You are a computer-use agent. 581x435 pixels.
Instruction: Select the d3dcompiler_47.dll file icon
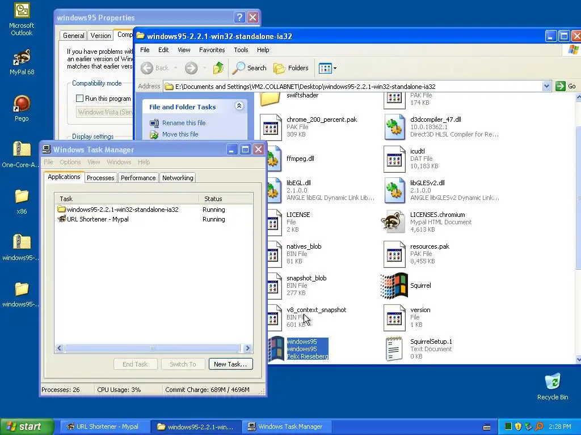[x=394, y=127]
